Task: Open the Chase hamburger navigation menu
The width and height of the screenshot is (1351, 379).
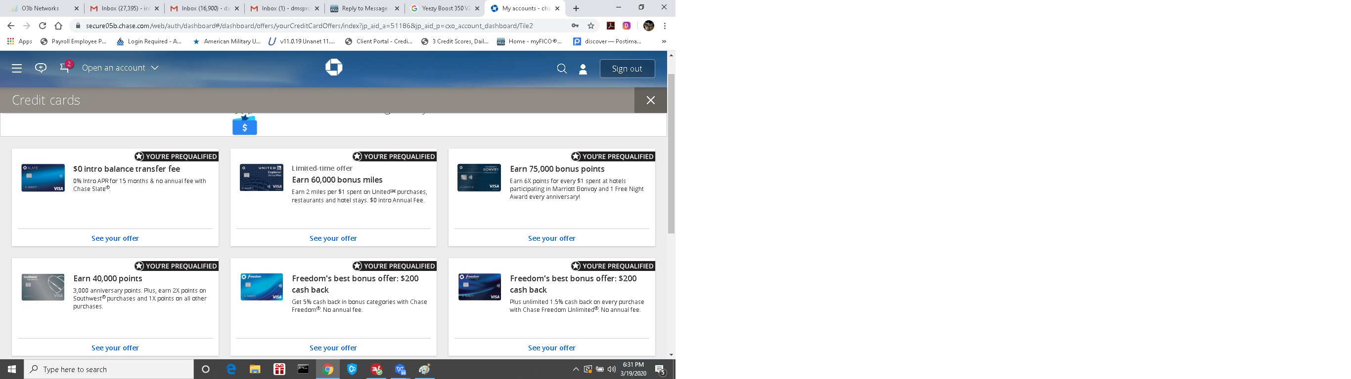Action: click(17, 68)
